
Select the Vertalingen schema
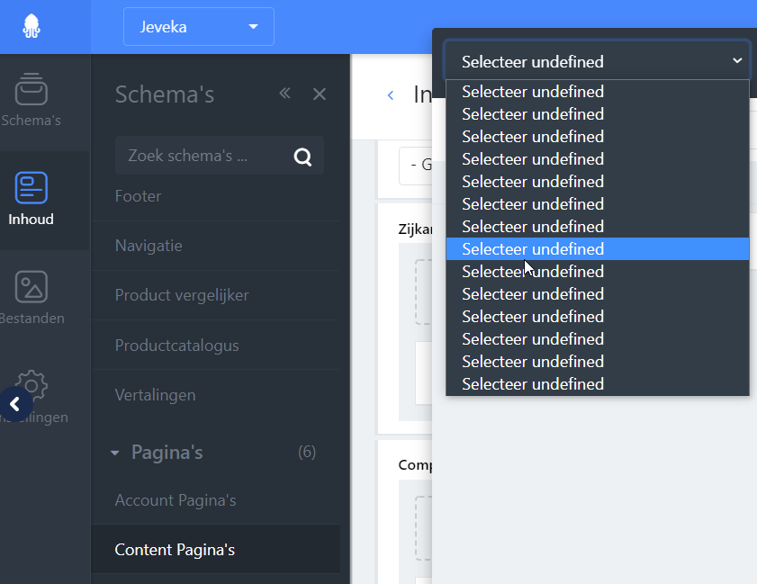216,395
